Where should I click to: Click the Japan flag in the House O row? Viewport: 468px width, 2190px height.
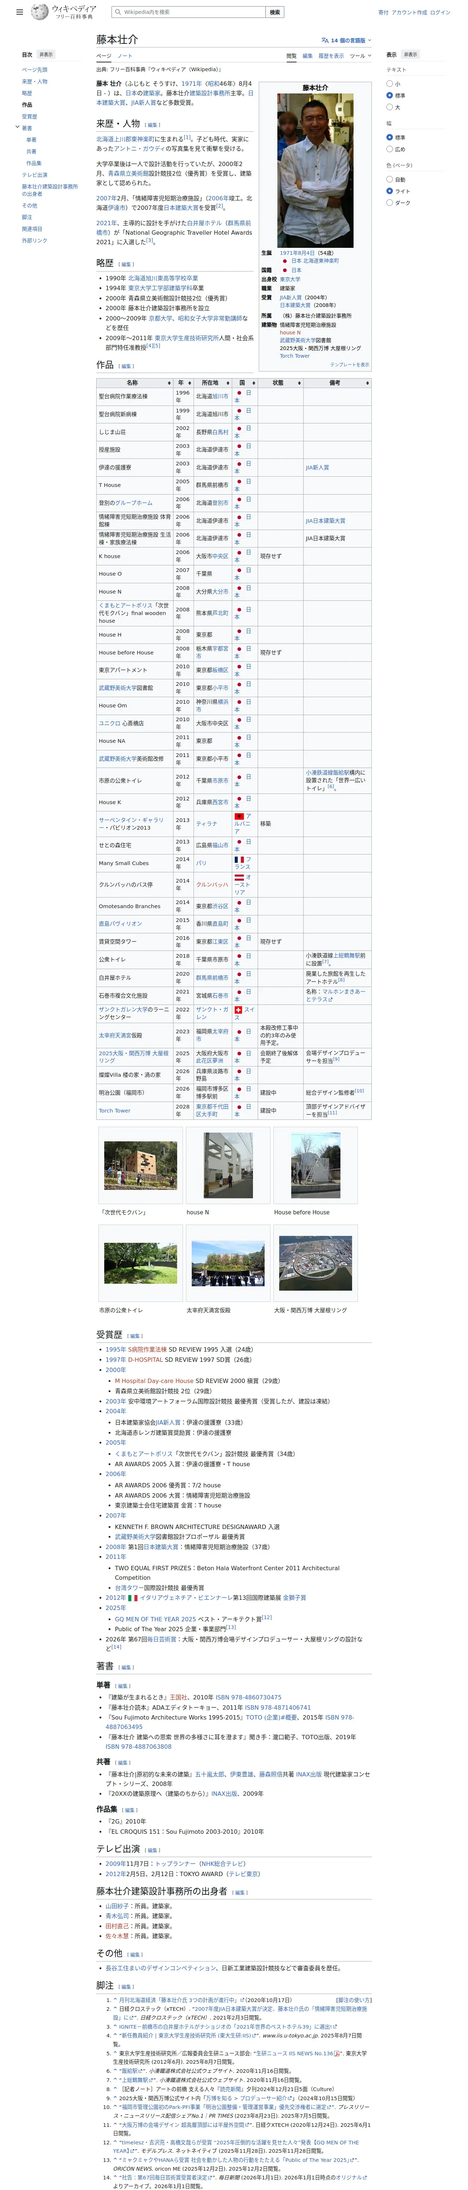240,570
